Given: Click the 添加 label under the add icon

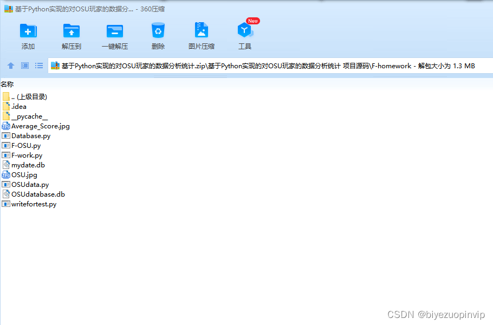Looking at the screenshot, I should 28,47.
